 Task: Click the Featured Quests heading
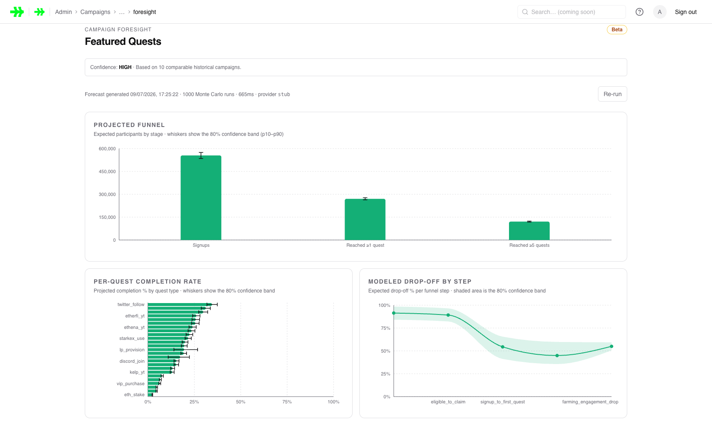pos(123,41)
